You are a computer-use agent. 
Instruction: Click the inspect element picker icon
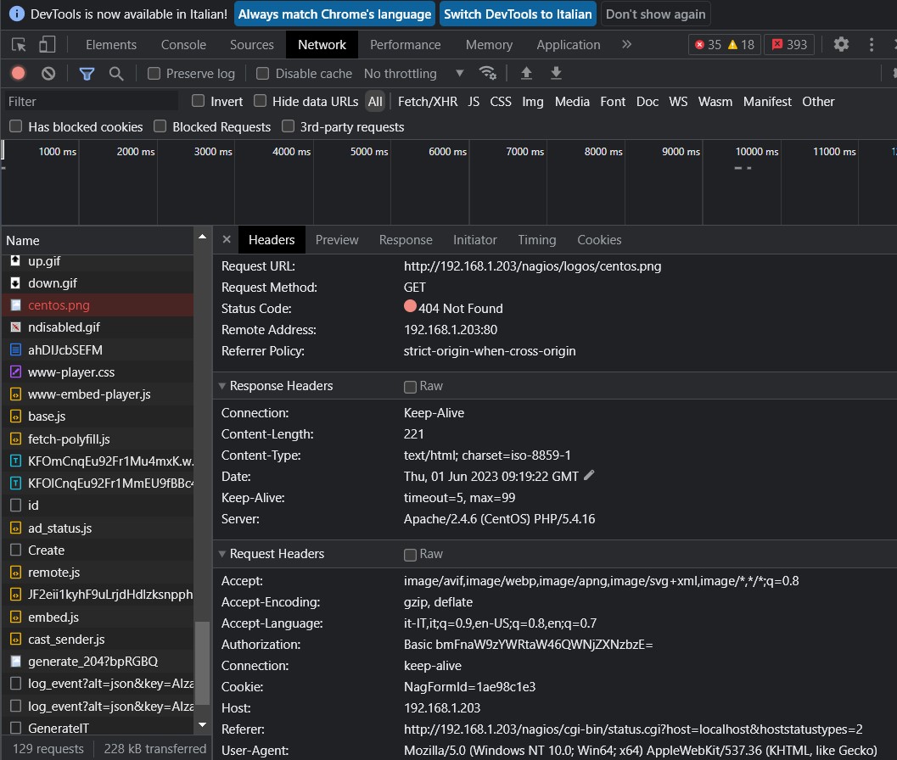[19, 45]
